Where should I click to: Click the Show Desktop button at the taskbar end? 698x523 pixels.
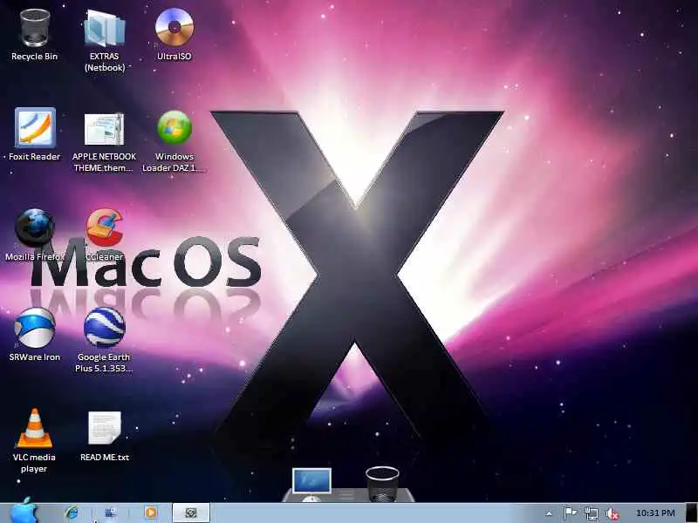(x=691, y=513)
